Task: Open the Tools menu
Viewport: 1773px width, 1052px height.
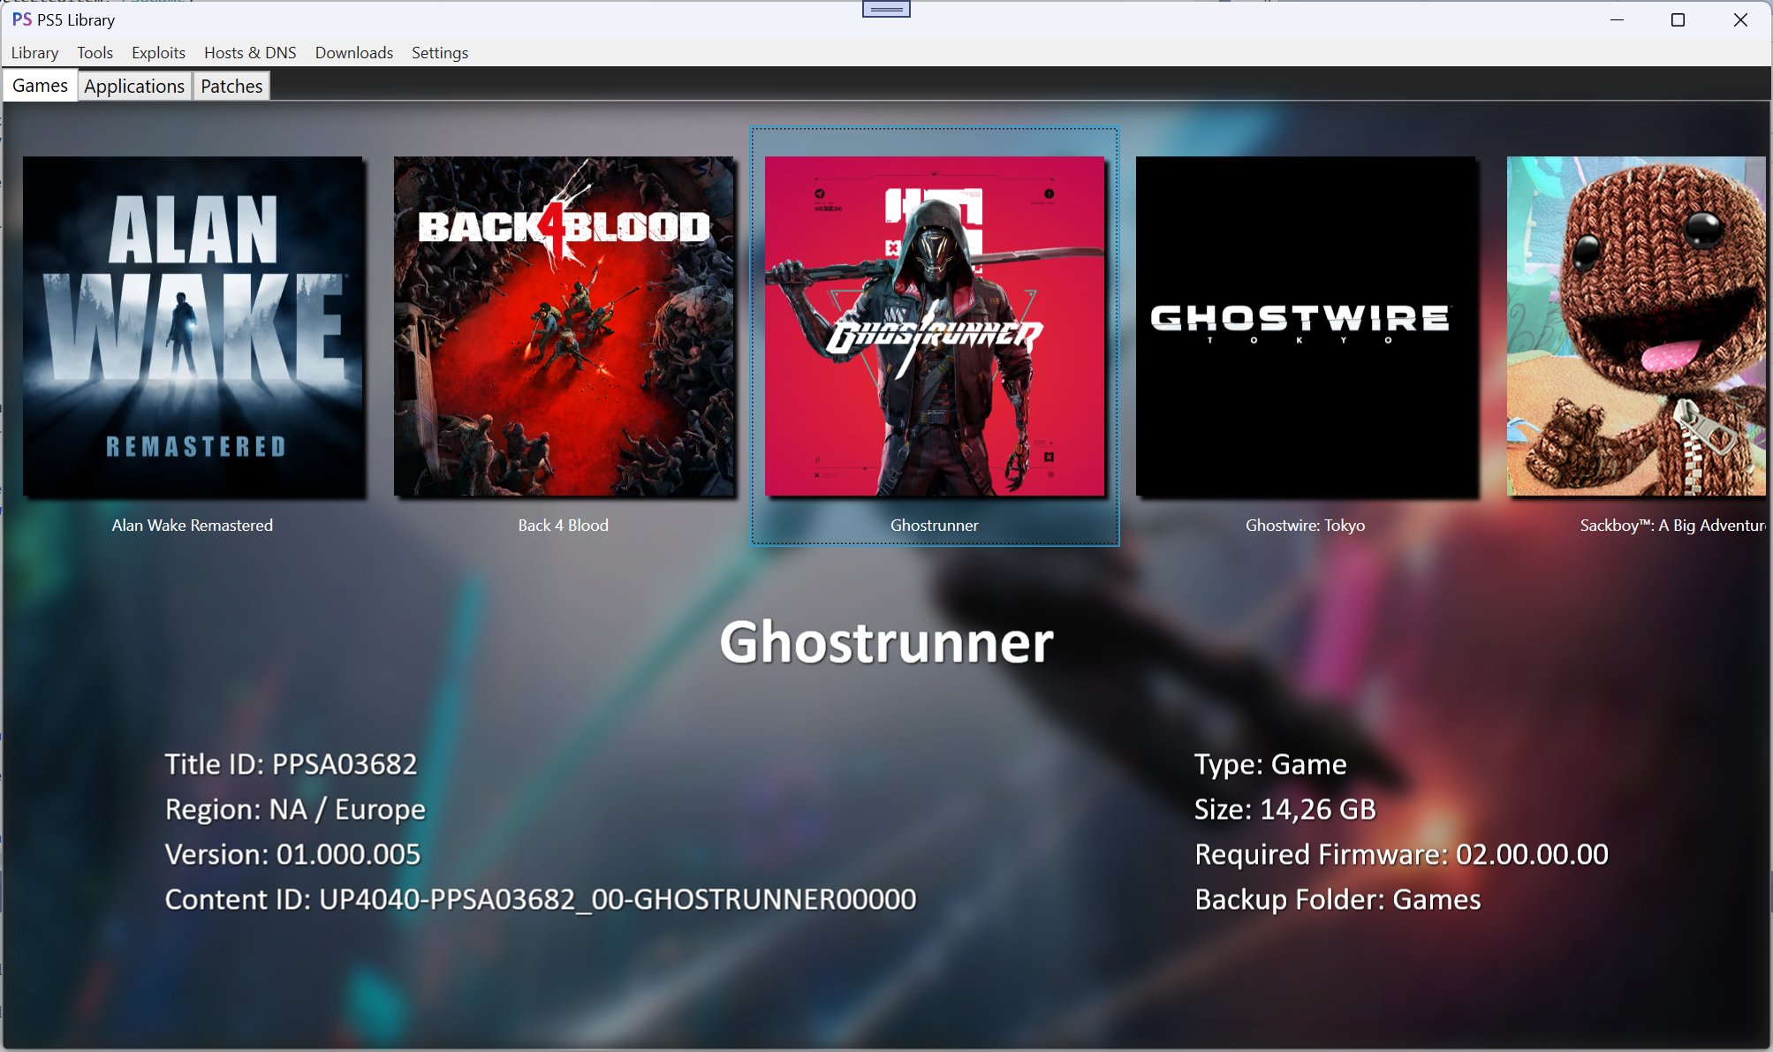Action: [95, 53]
